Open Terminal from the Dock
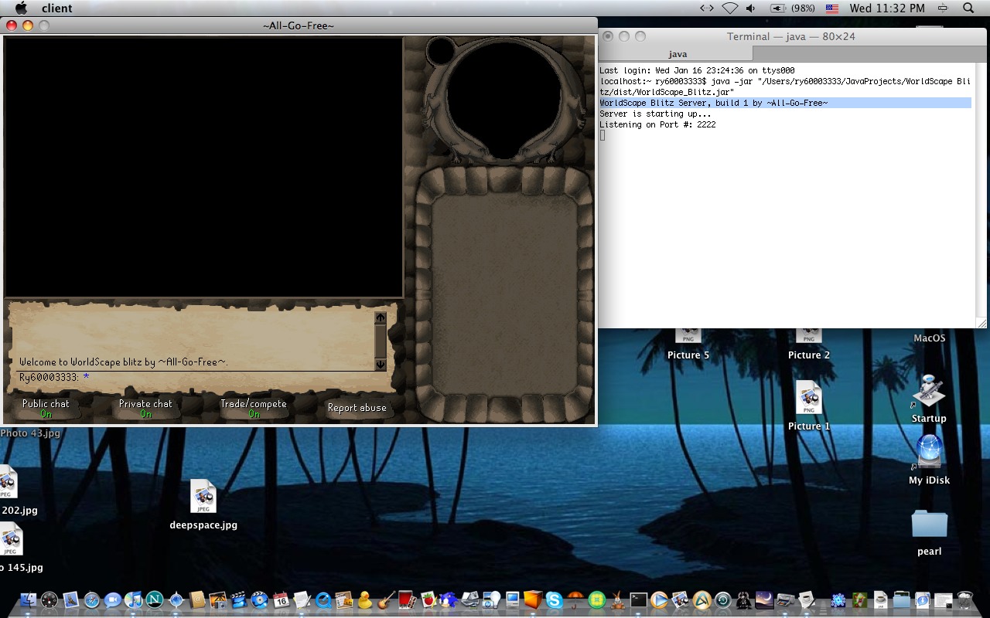 638,600
